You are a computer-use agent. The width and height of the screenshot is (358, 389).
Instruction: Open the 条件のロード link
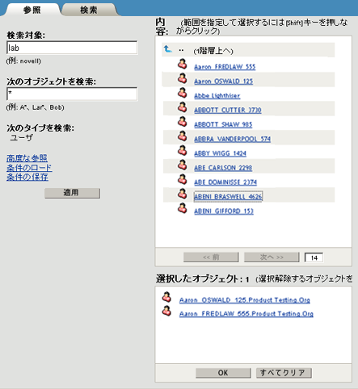coord(29,168)
